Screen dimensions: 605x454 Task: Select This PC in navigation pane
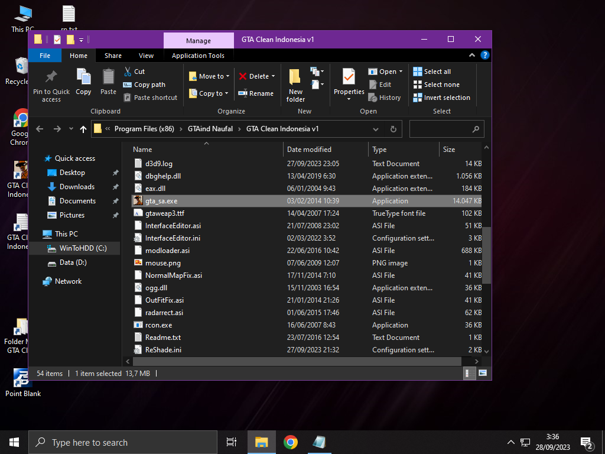66,234
